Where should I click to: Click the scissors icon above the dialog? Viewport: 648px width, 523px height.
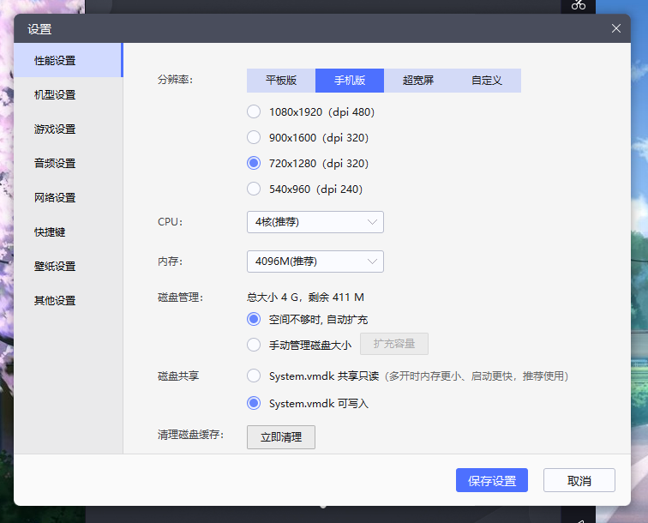[579, 5]
